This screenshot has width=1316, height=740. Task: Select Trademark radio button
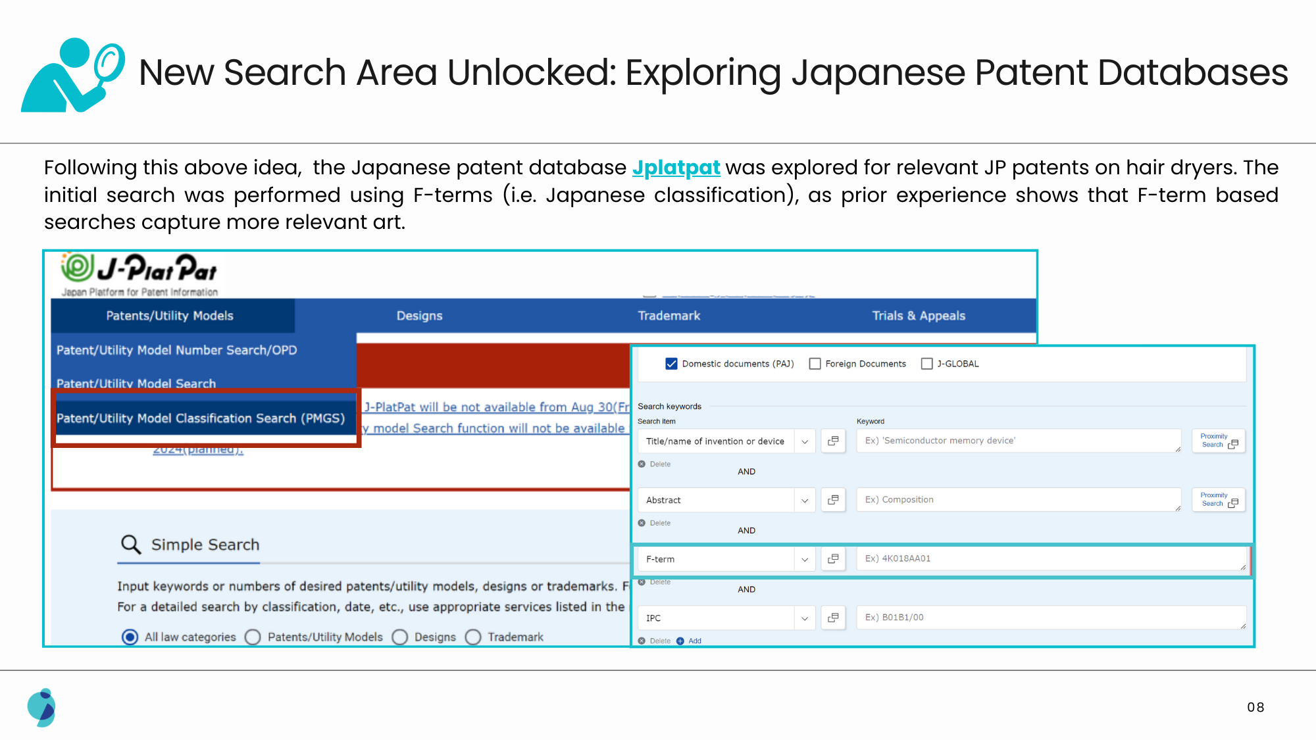tap(473, 637)
